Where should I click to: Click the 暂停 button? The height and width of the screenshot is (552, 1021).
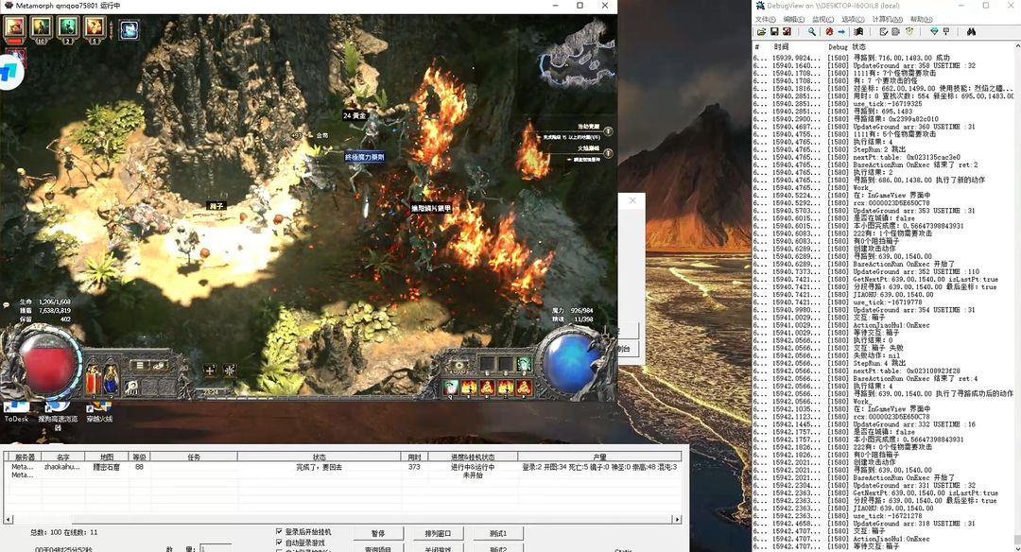(x=378, y=533)
